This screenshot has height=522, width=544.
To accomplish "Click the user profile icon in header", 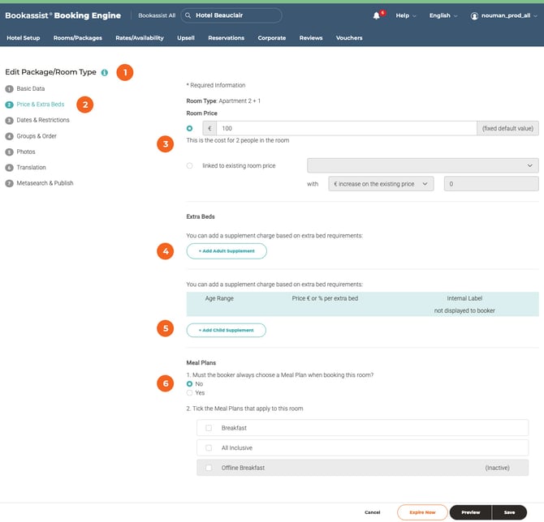I will pyautogui.click(x=475, y=15).
